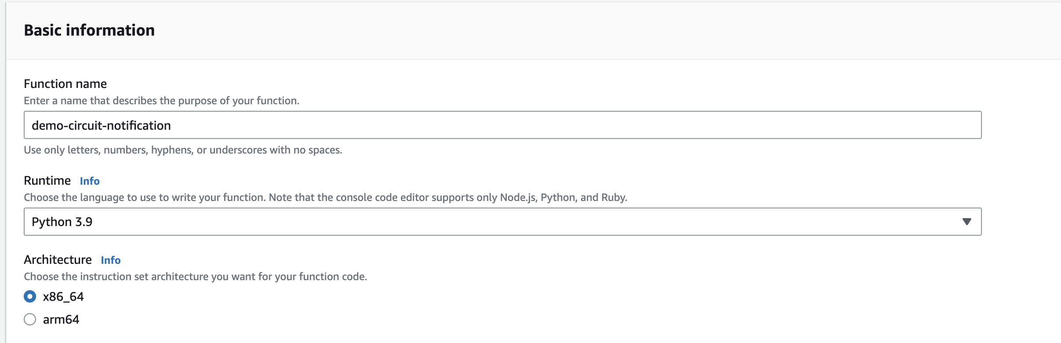This screenshot has width=1061, height=343.
Task: Select the arm64 architecture radio button
Action: point(29,319)
